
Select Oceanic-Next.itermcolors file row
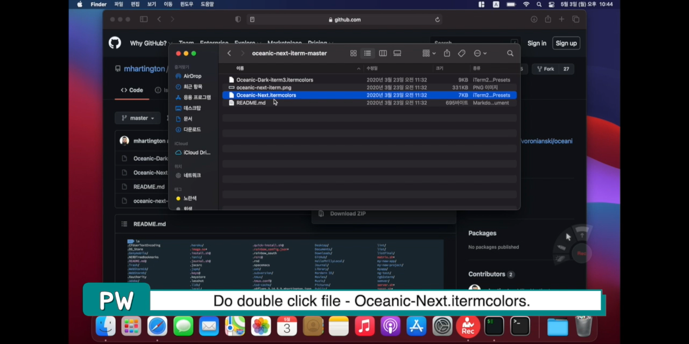369,95
